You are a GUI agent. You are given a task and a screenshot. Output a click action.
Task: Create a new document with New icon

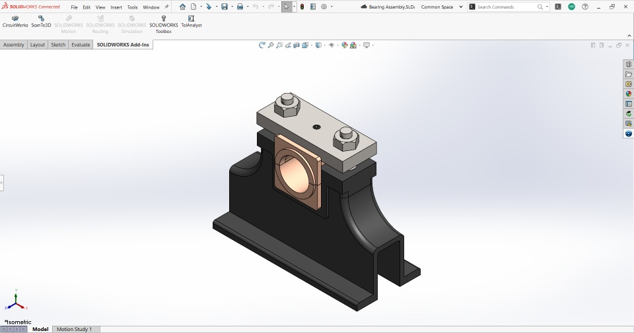point(194,7)
